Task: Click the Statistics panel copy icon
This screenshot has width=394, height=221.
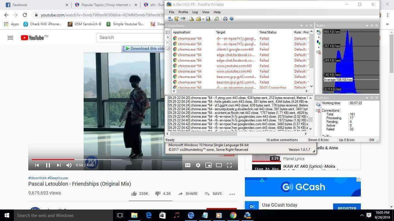Action: (318, 104)
